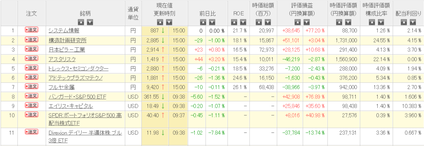Open エイリス・キャピタル stock link
This screenshot has width=424, height=146.
tap(71, 106)
